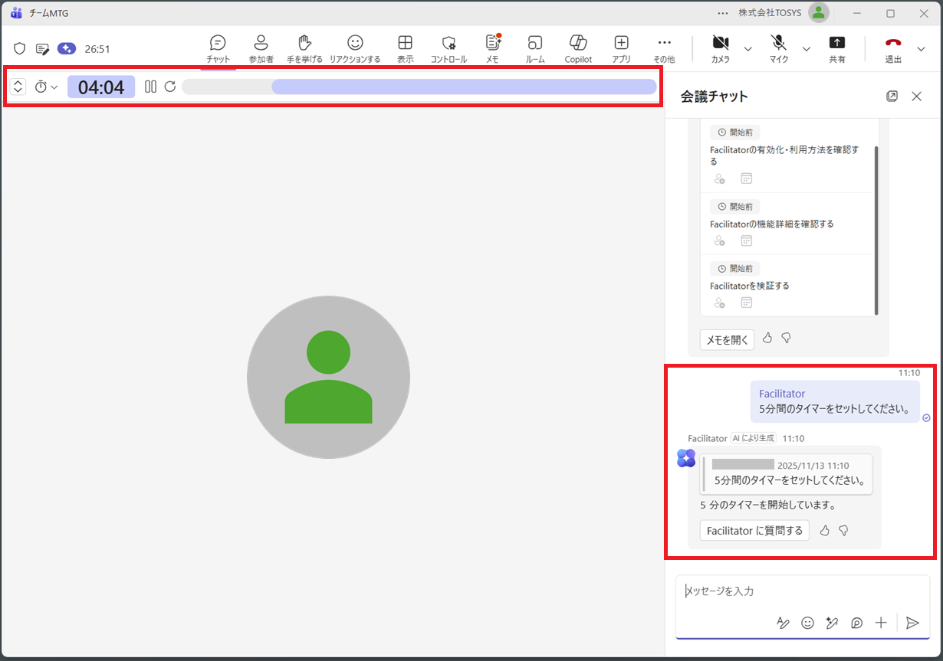943x661 pixels.
Task: Raise your hand in the meeting
Action: 304,48
